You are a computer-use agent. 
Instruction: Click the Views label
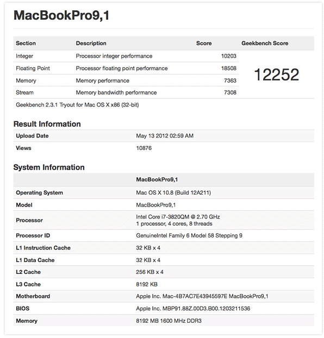click(23, 148)
